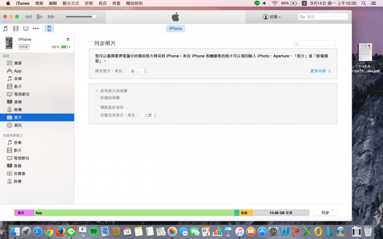The image size is (383, 239).
Task: Open the 視窗 menu
Action: [x=116, y=3]
